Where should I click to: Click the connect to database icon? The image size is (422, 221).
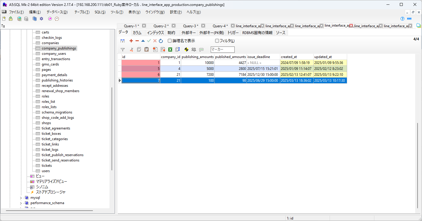(19, 19)
